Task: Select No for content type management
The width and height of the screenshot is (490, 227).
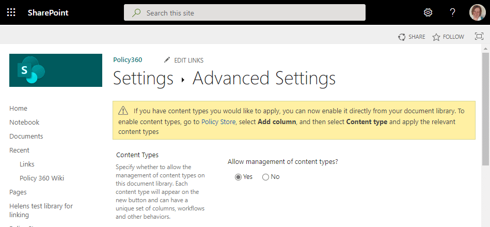Action: click(265, 177)
